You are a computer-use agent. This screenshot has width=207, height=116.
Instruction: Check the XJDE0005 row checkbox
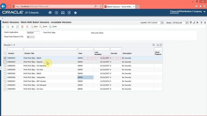pos(5,73)
